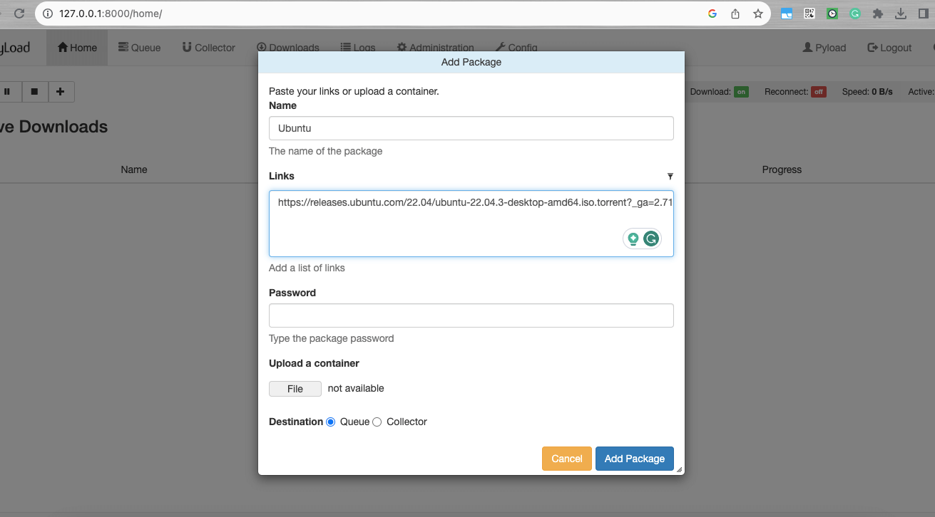
Task: Open the Administration tab
Action: pyautogui.click(x=436, y=48)
